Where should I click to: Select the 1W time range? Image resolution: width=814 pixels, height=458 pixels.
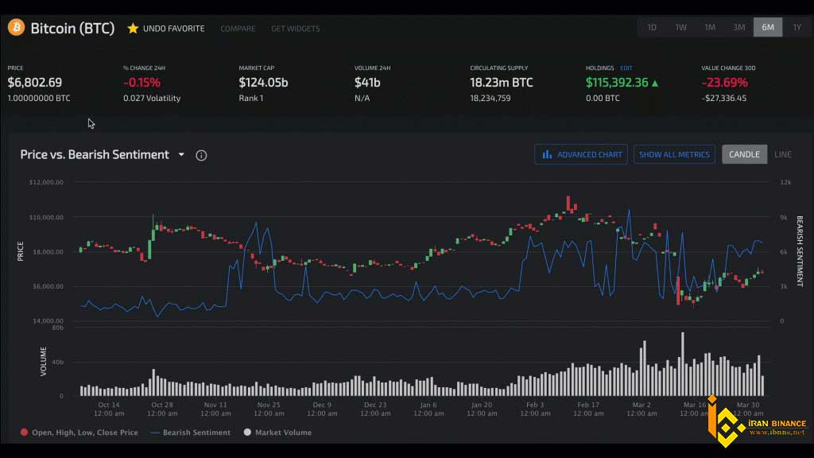coord(680,27)
